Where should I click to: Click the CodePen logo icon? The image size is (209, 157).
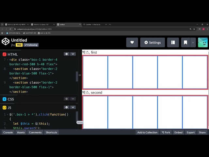tap(6, 42)
